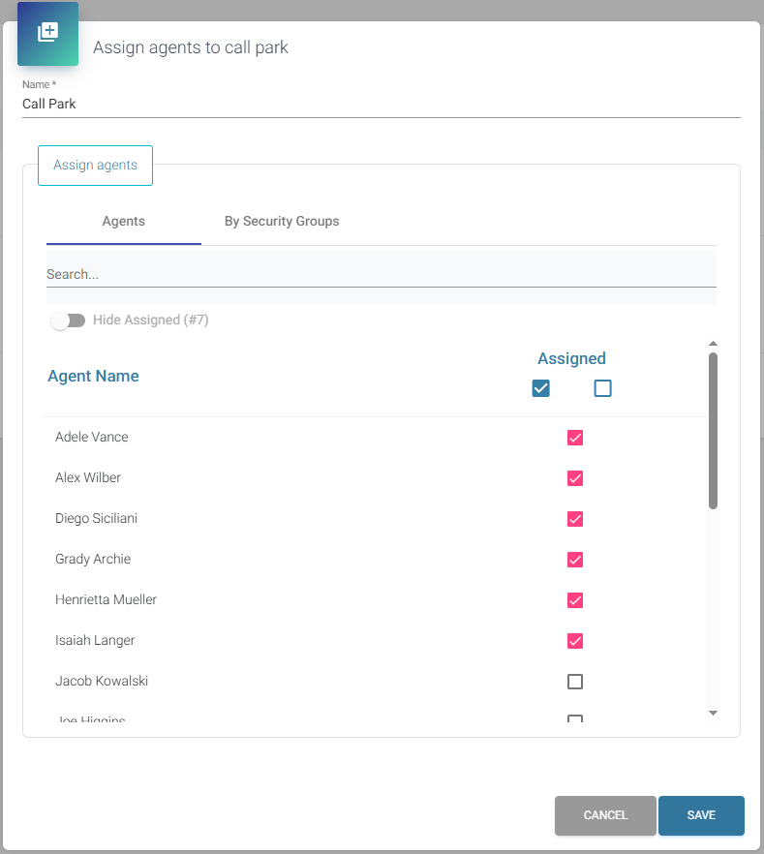Image resolution: width=764 pixels, height=854 pixels.
Task: Click the call park add icon
Action: [x=47, y=33]
